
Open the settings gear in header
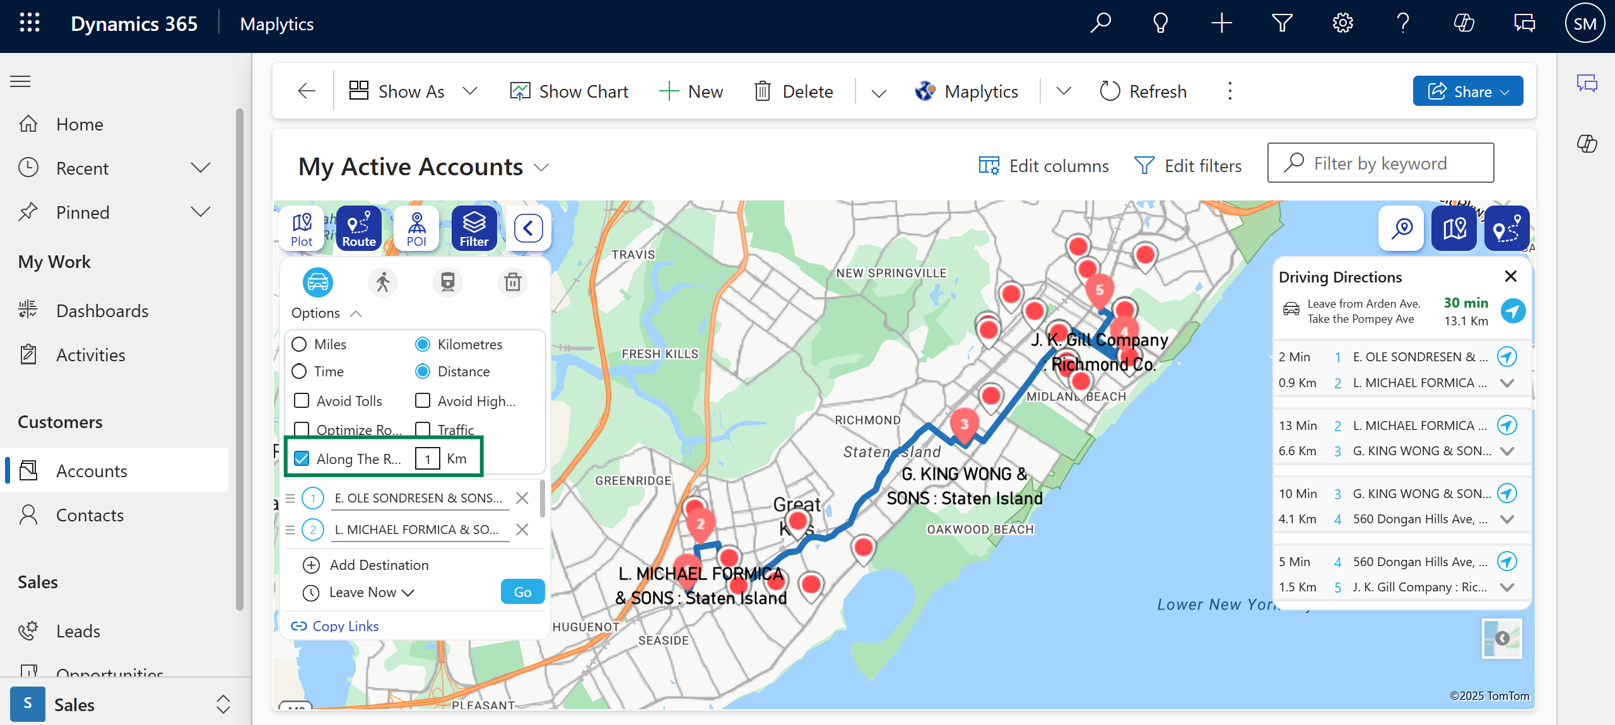point(1342,23)
